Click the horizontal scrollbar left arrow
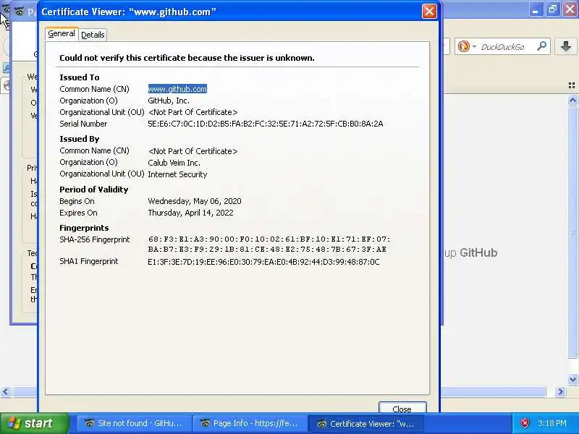 [5, 391]
